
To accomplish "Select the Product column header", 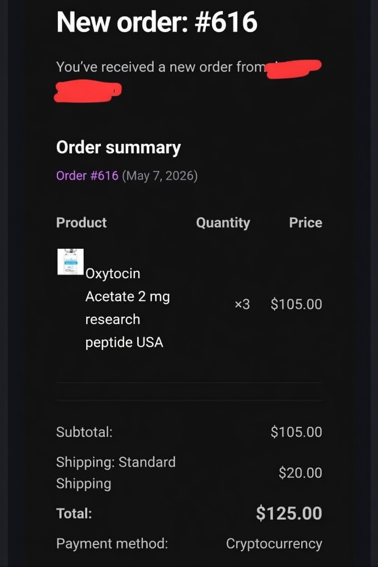I will pyautogui.click(x=81, y=223).
